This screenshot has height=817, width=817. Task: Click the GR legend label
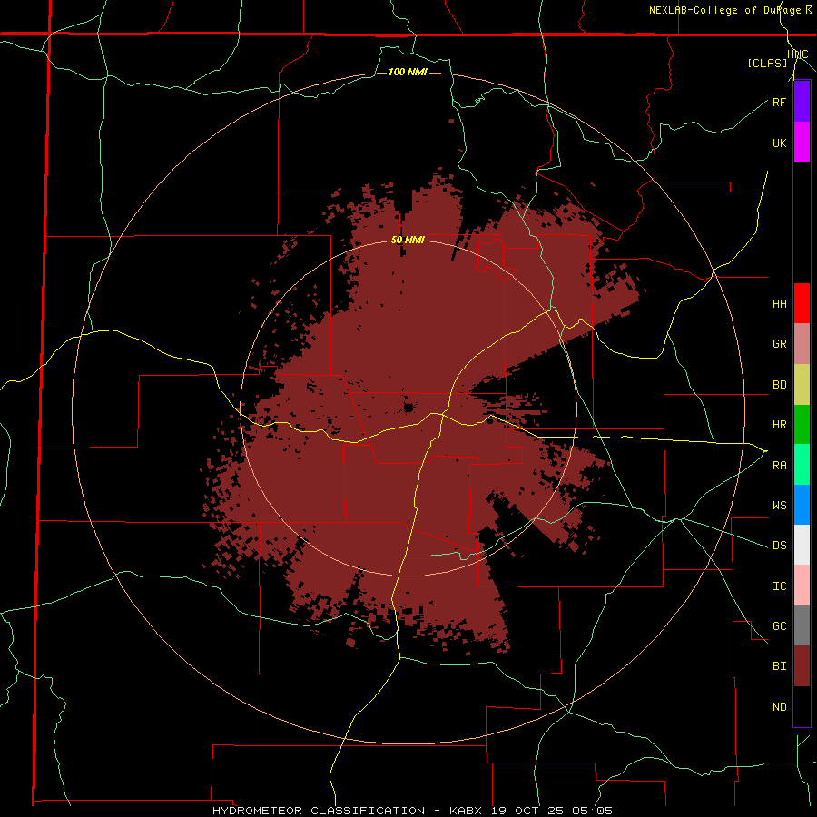(x=779, y=344)
